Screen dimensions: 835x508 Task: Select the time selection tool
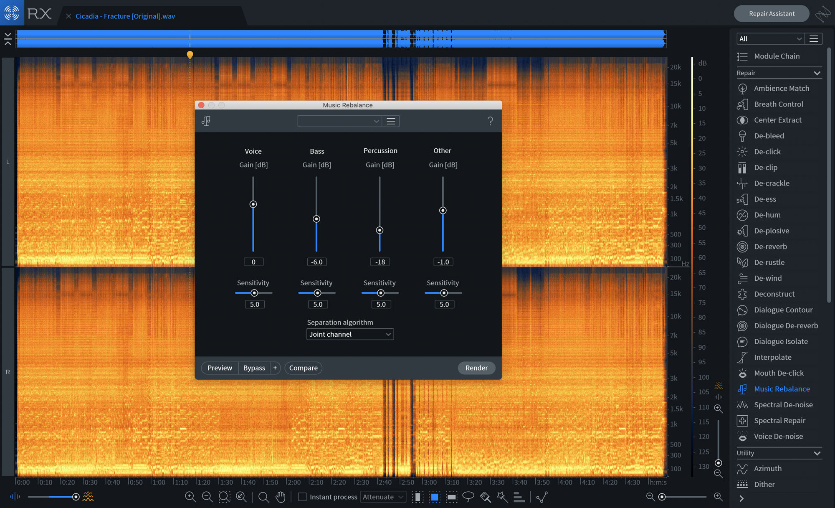coord(417,497)
